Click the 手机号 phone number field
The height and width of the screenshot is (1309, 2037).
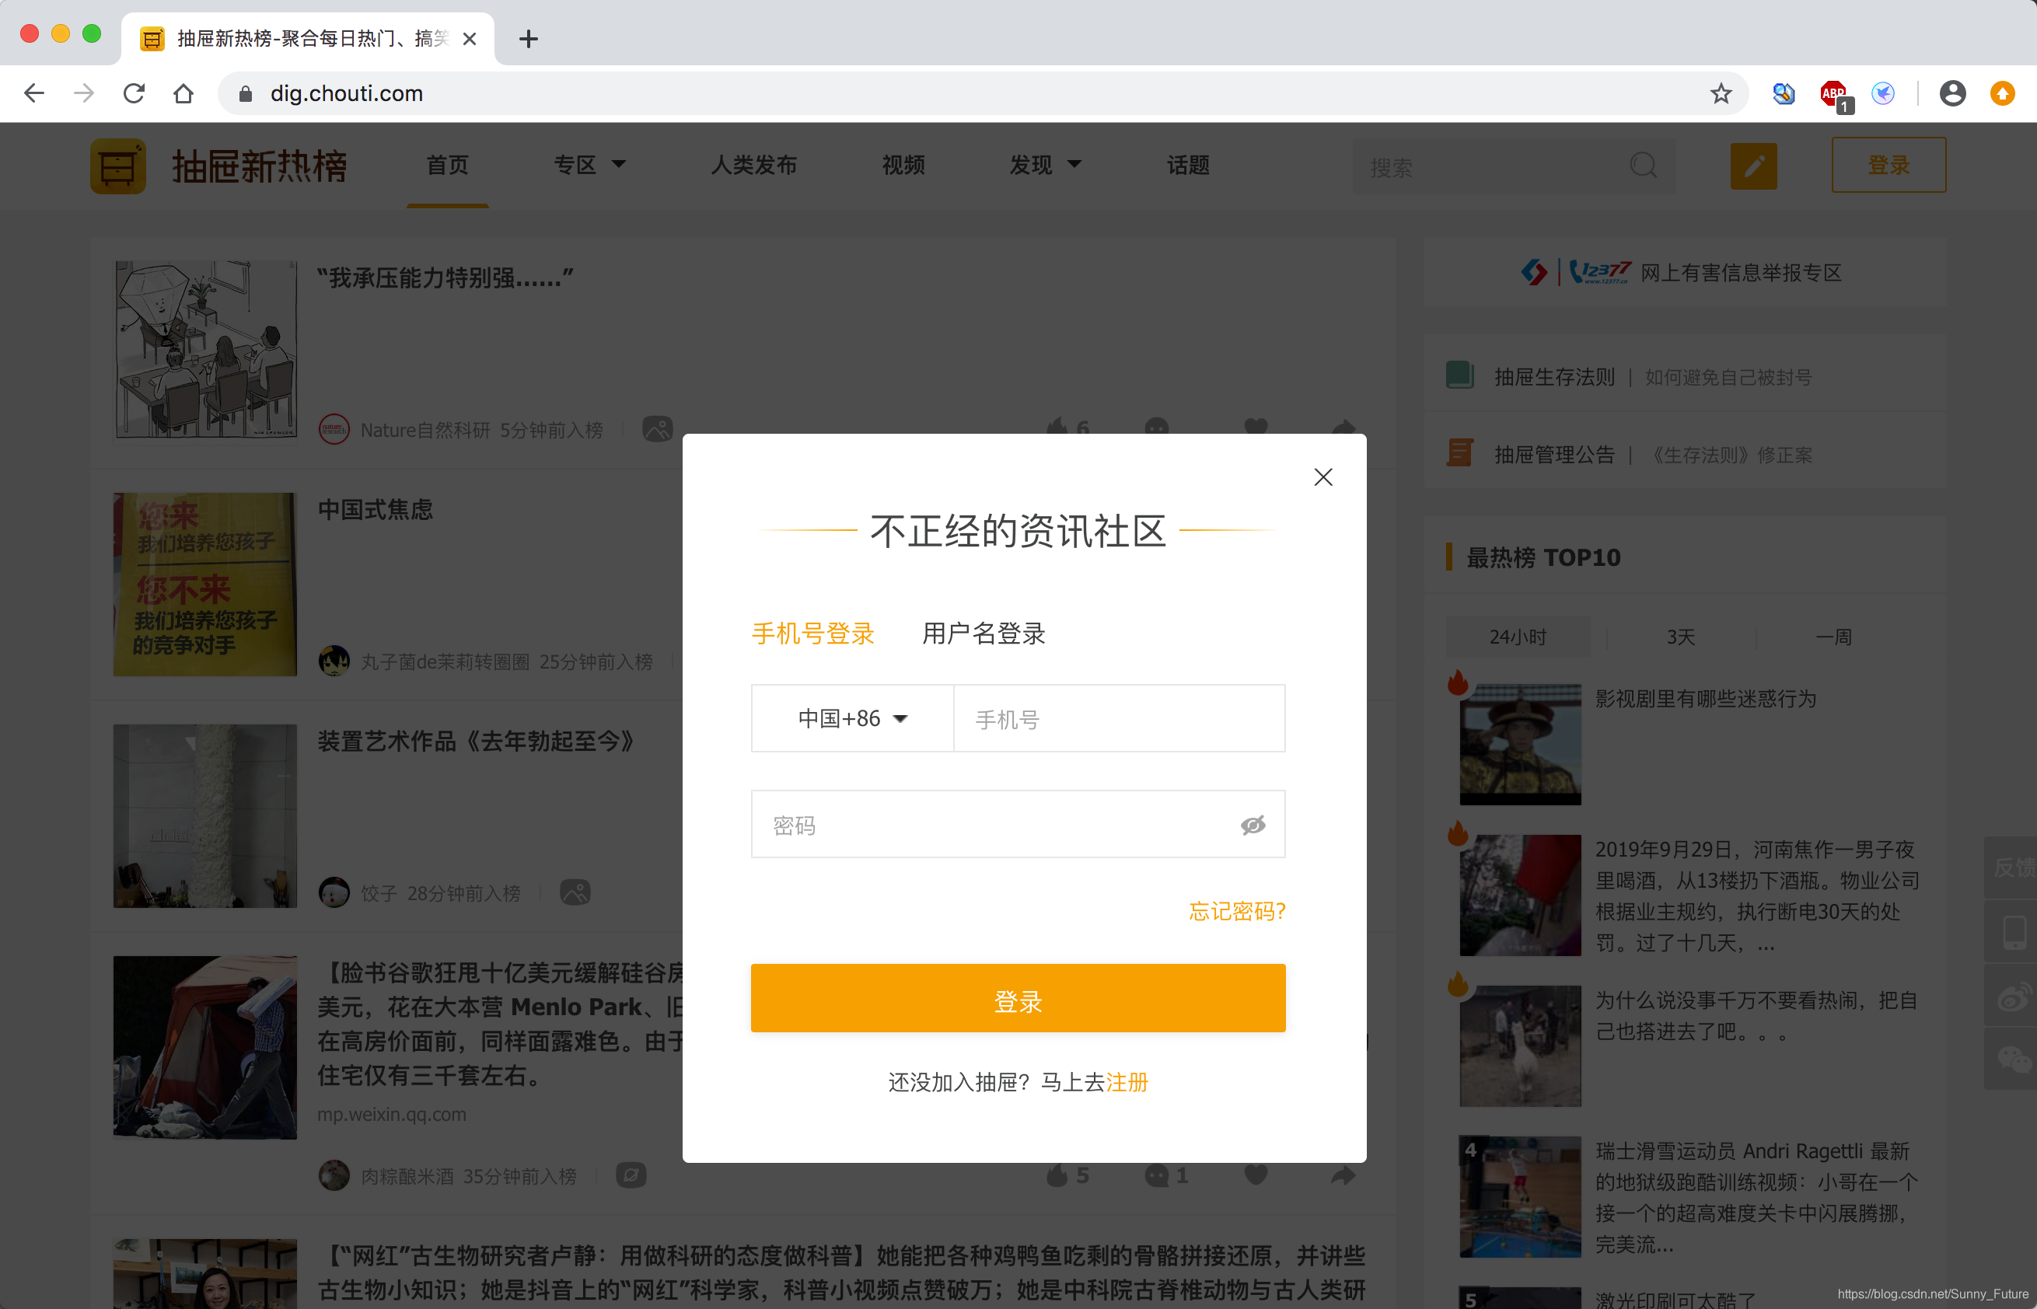click(1118, 719)
